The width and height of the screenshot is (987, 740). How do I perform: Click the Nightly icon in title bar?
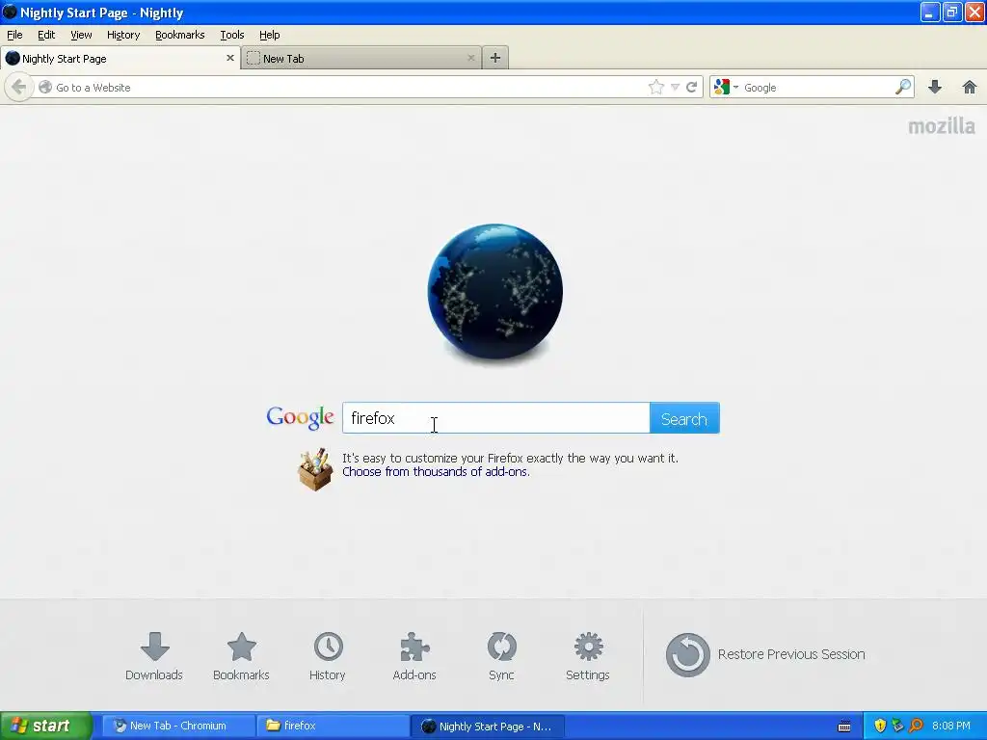pos(10,12)
